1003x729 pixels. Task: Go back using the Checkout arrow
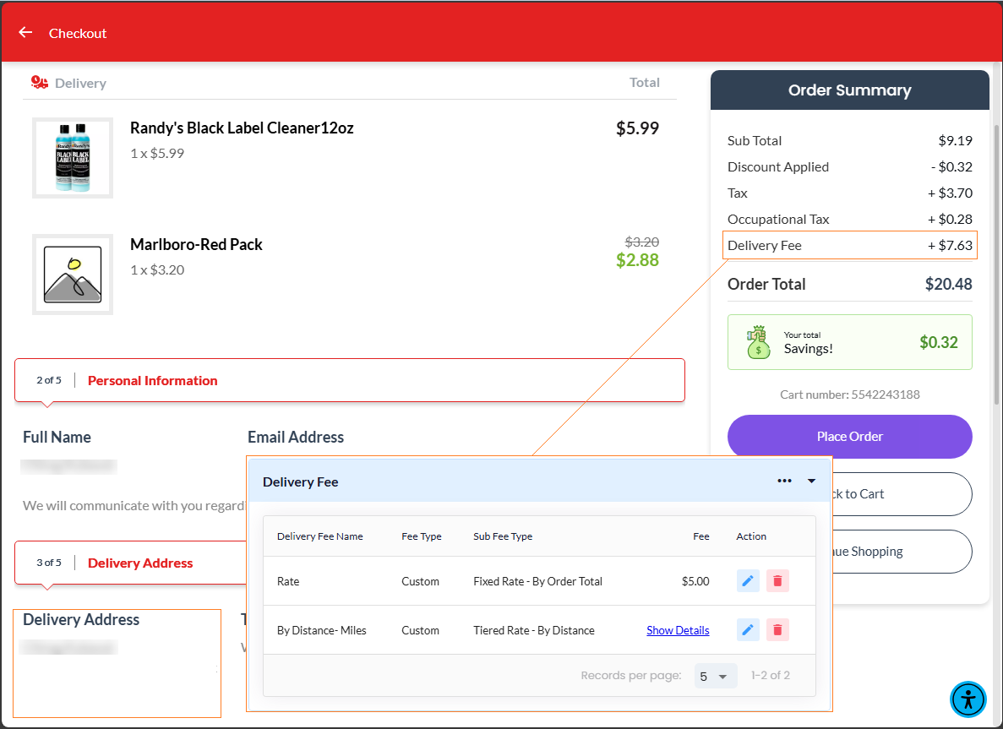25,32
